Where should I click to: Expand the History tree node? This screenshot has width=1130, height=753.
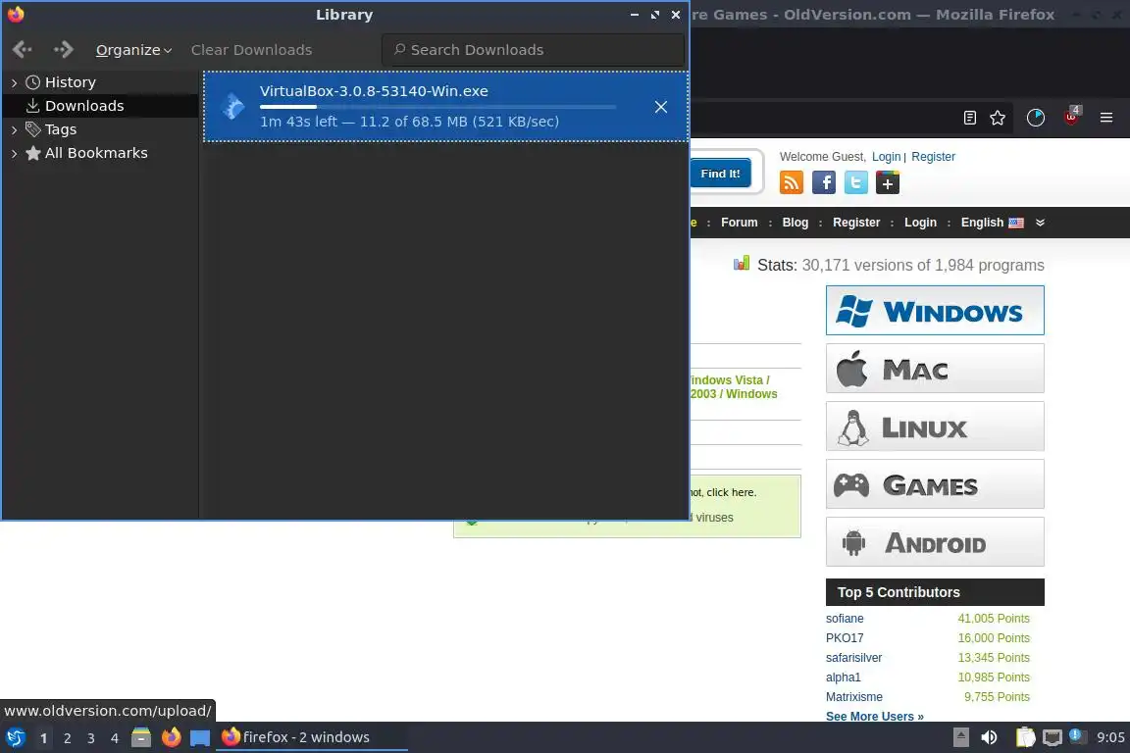pyautogui.click(x=14, y=83)
